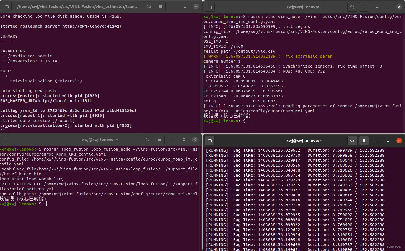Screen dimensions: 405x251
Task: Click loop_fusion terminal title 'xwj@xwj-lenovo: ~'
Action: (x=100, y=140)
